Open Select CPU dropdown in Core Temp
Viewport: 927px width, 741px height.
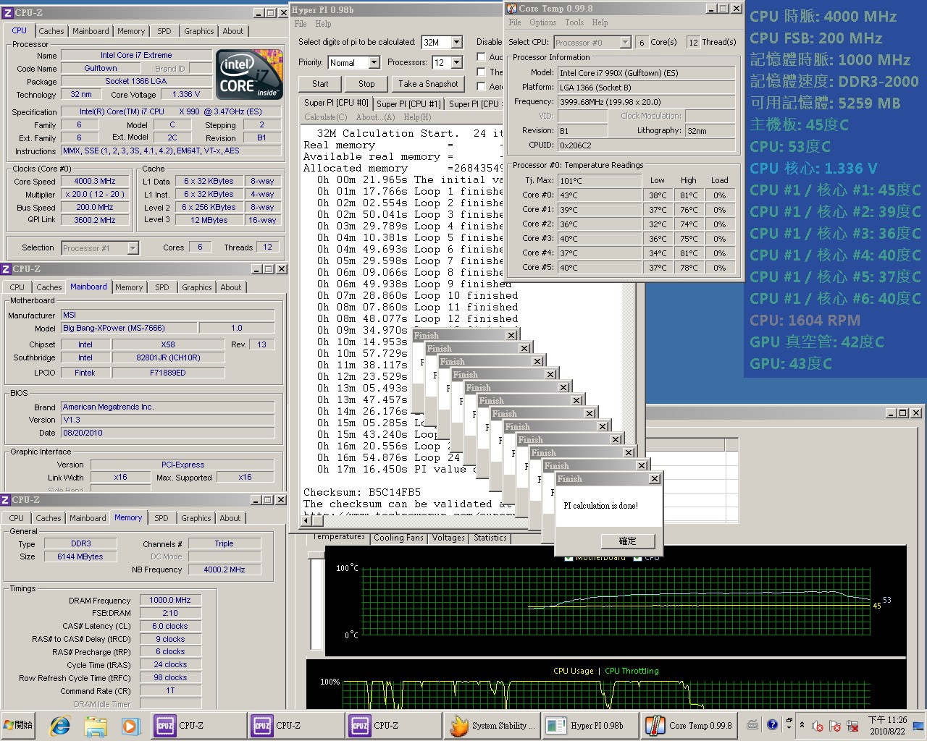626,43
